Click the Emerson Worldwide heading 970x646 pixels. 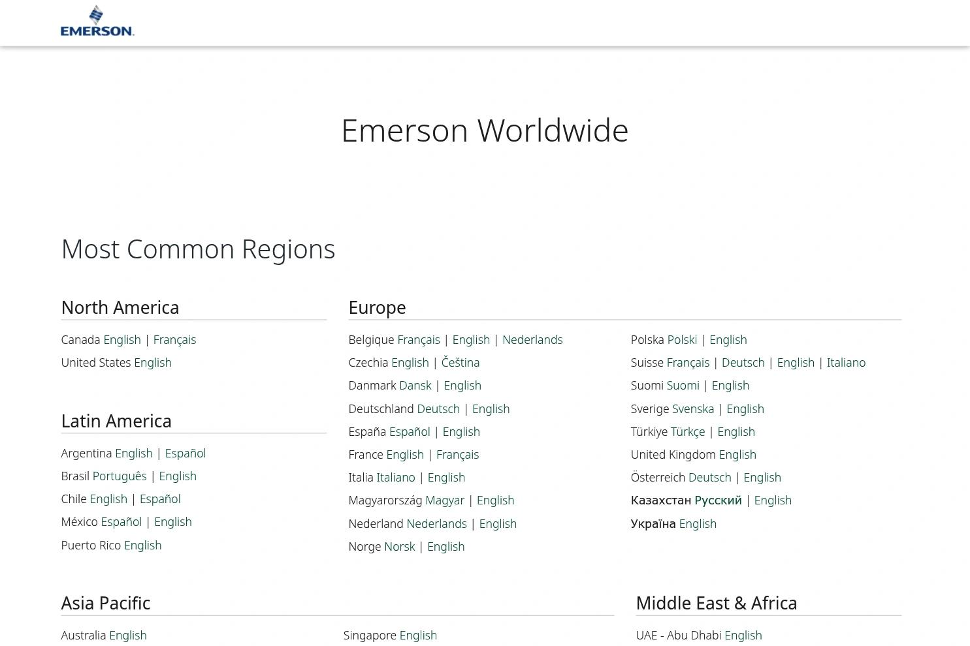(485, 130)
